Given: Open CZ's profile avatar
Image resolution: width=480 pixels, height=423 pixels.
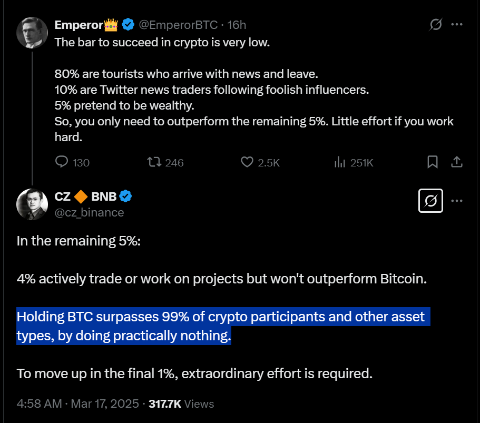Looking at the screenshot, I should click(x=33, y=204).
